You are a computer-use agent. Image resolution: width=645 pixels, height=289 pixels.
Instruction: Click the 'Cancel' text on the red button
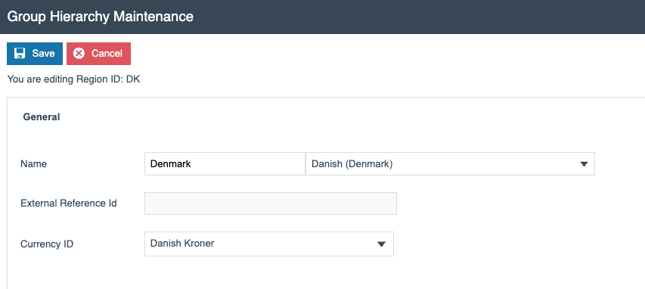(x=107, y=54)
